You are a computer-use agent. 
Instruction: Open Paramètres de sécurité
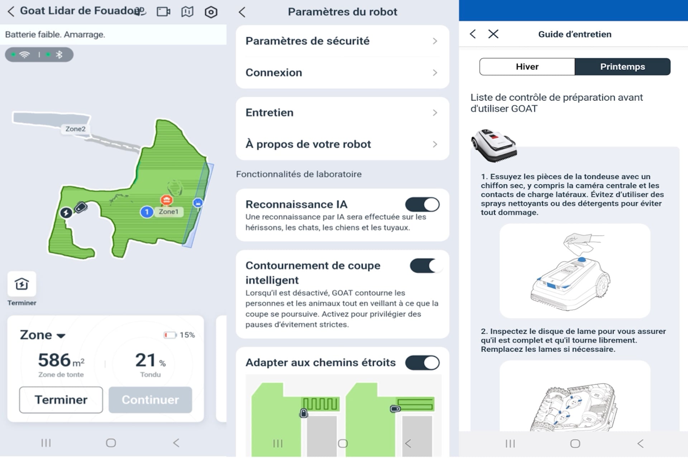click(x=342, y=41)
